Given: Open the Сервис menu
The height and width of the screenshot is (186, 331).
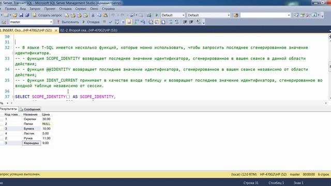Looking at the screenshot, I should tap(81, 9).
